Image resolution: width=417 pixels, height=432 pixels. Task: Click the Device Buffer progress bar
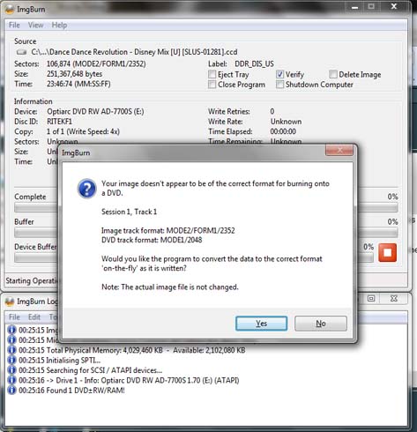click(194, 258)
